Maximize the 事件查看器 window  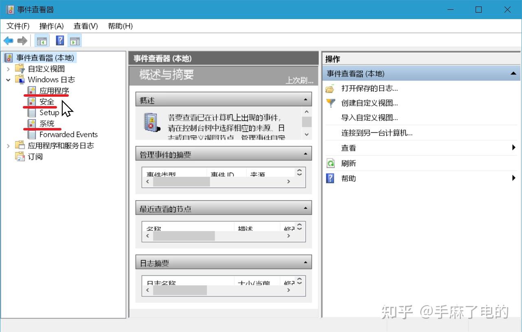(478, 9)
